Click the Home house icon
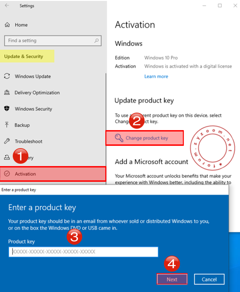The height and width of the screenshot is (292, 240). (7, 25)
